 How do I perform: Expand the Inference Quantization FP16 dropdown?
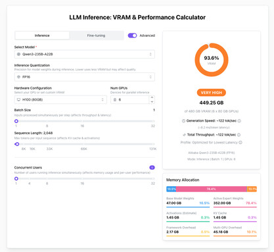[x=85, y=77]
